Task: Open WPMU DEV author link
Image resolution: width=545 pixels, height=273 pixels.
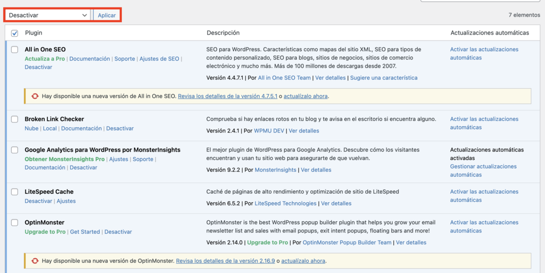Action: pyautogui.click(x=269, y=130)
